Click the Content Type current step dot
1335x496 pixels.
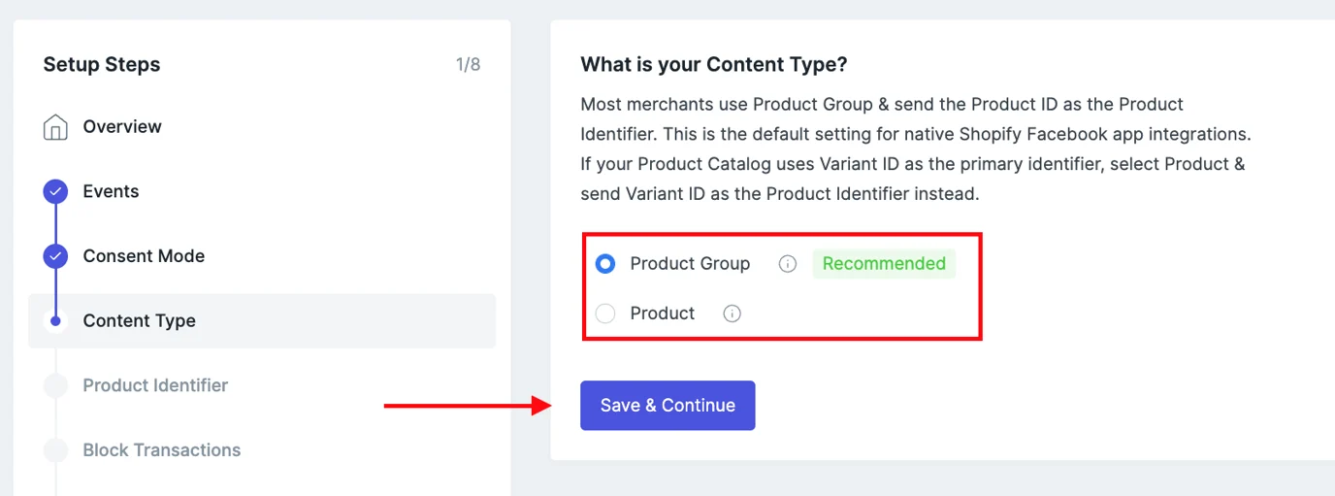tap(55, 321)
